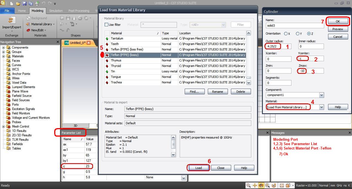352x189 pixels.
Task: Click the Find... button in material library
Action: point(195,92)
